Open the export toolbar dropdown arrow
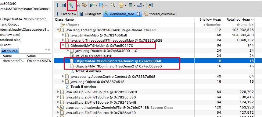This screenshot has width=262, height=117. coord(144,6)
